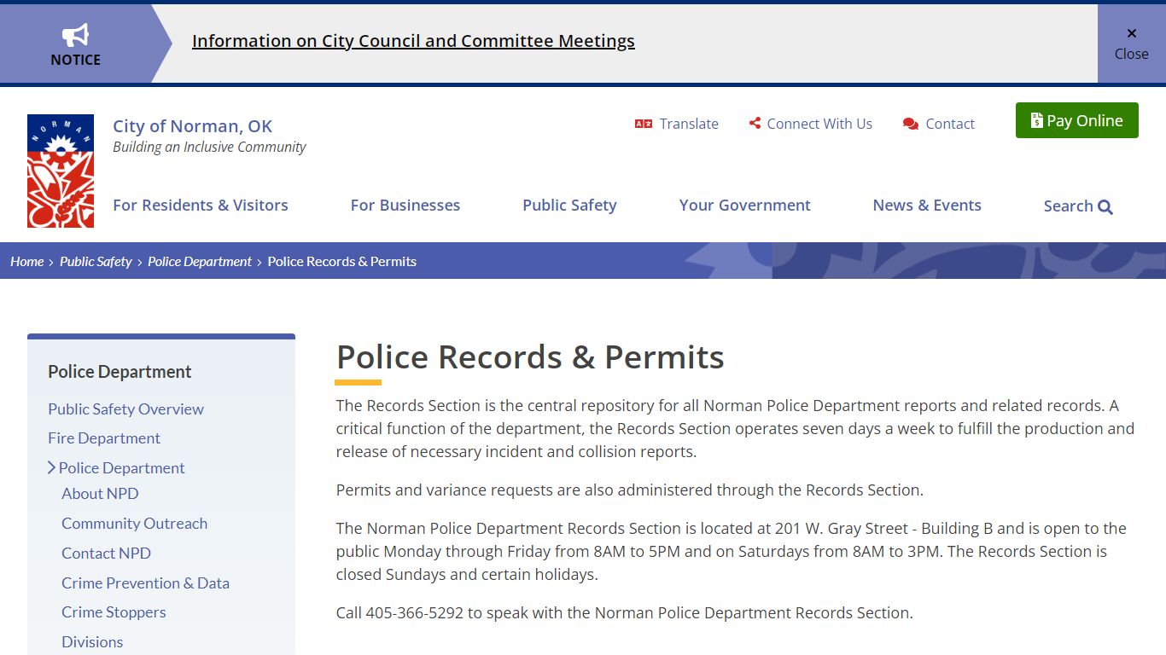The image size is (1166, 655).
Task: Click the Police Records & Permits heading
Action: tap(530, 356)
